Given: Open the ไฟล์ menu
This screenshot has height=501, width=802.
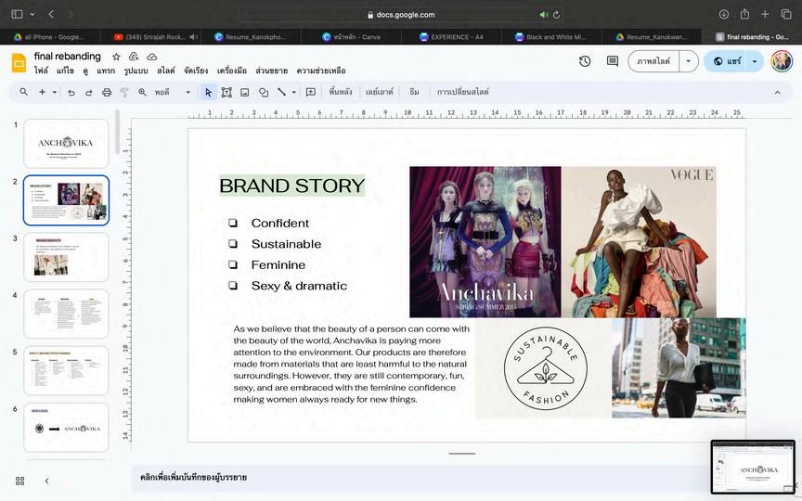Looking at the screenshot, I should tap(41, 71).
